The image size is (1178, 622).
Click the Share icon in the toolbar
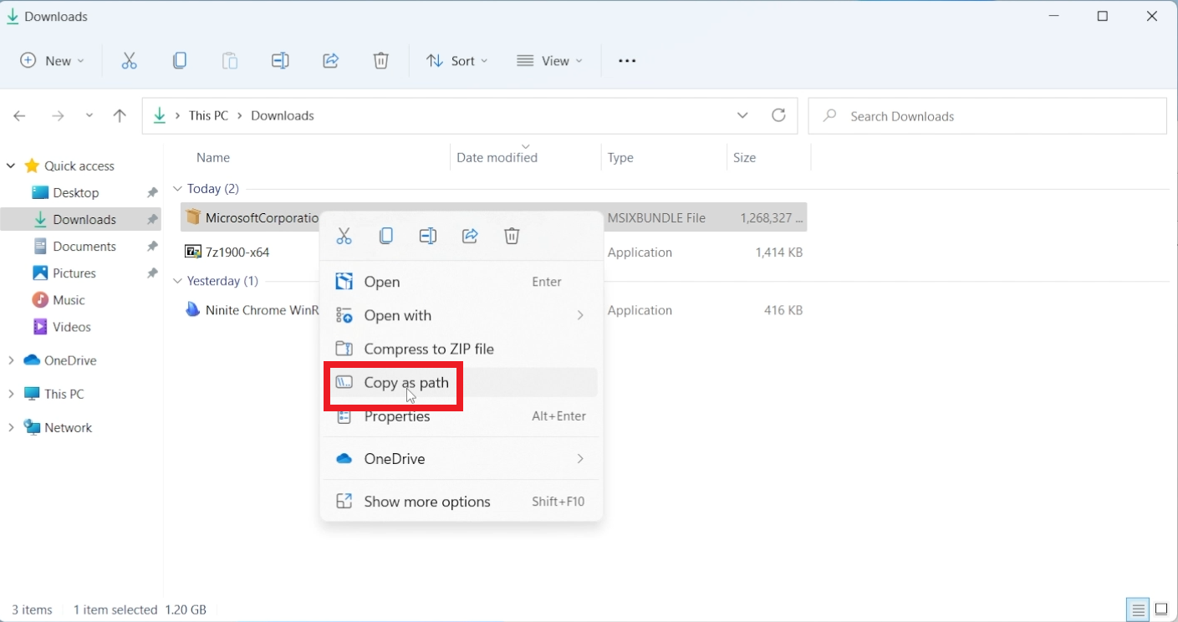click(330, 60)
